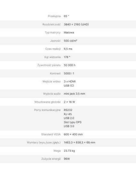The height and width of the screenshot is (176, 136).
Task: Select the Matowa value
Action: [x=69, y=33]
